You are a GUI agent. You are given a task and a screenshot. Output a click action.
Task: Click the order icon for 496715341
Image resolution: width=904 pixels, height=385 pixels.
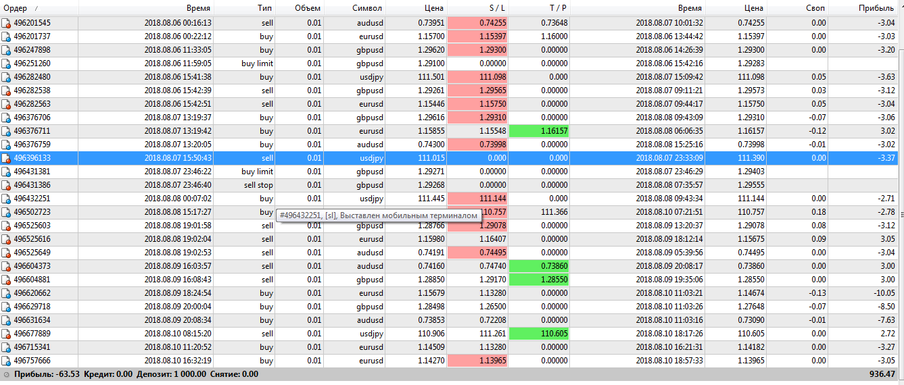tap(6, 347)
